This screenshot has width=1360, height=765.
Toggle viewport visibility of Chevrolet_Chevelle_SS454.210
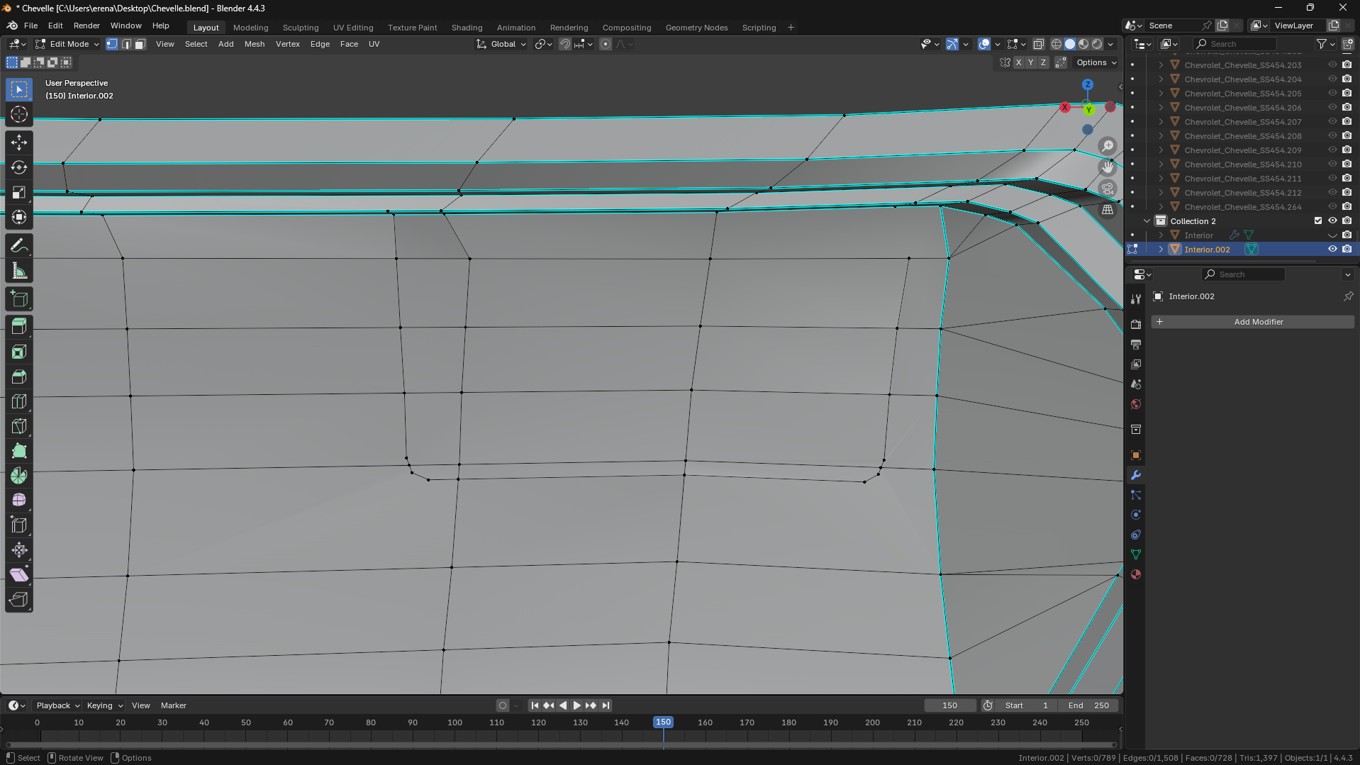1332,164
